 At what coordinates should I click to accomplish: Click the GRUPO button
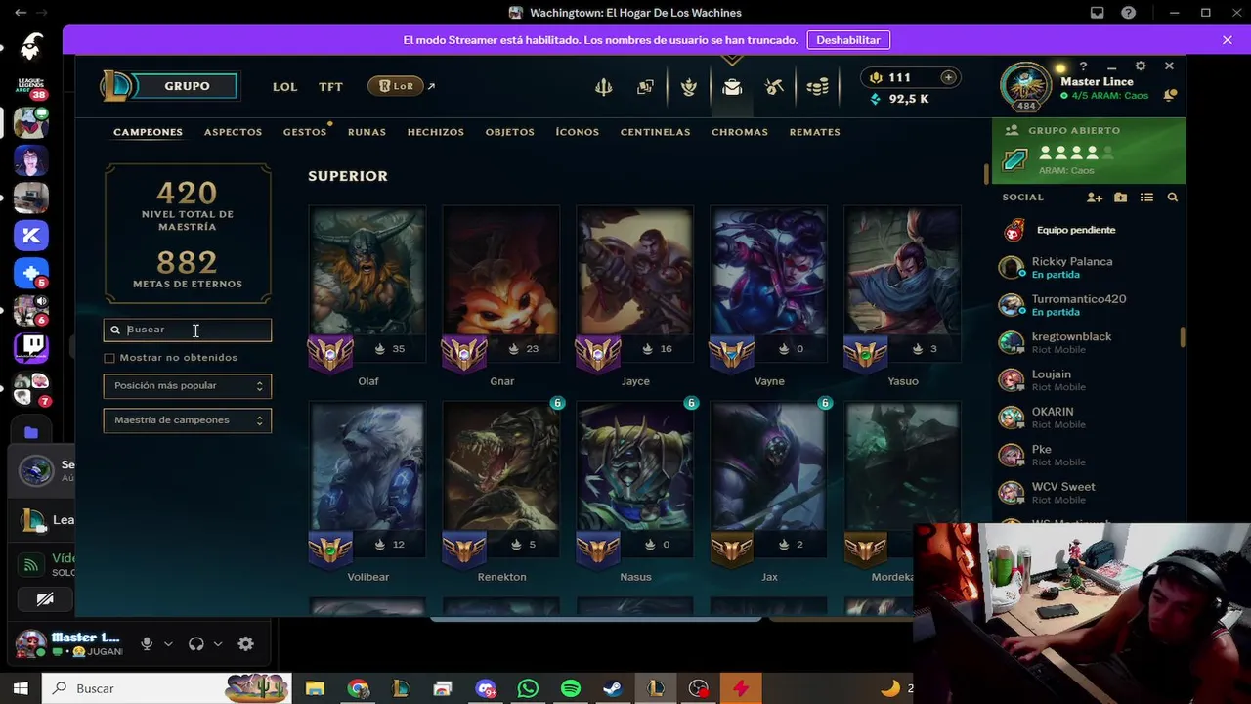[187, 86]
